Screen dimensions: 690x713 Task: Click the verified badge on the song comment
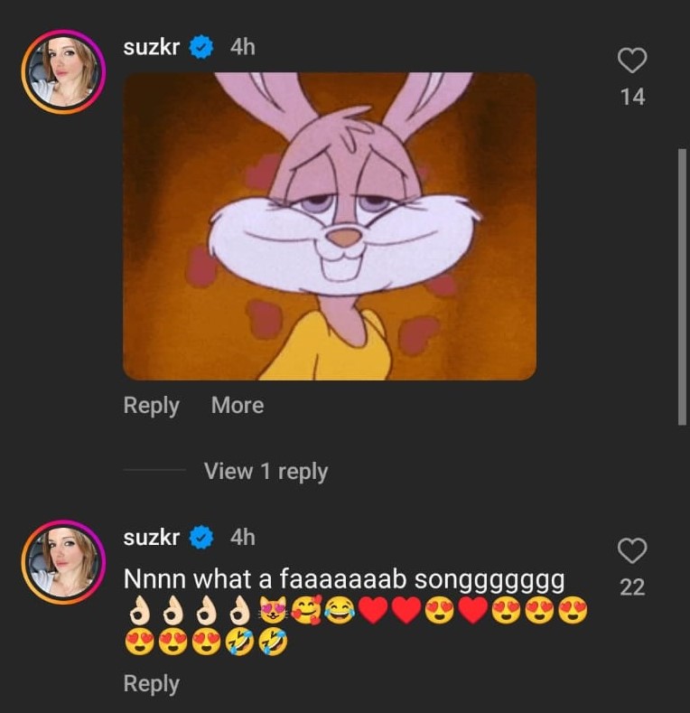tap(201, 538)
